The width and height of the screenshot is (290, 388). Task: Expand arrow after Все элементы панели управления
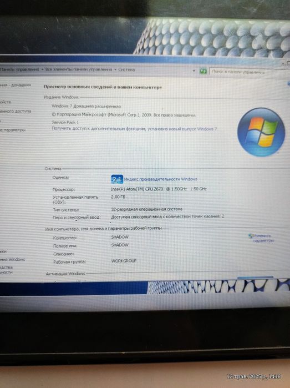(115, 70)
